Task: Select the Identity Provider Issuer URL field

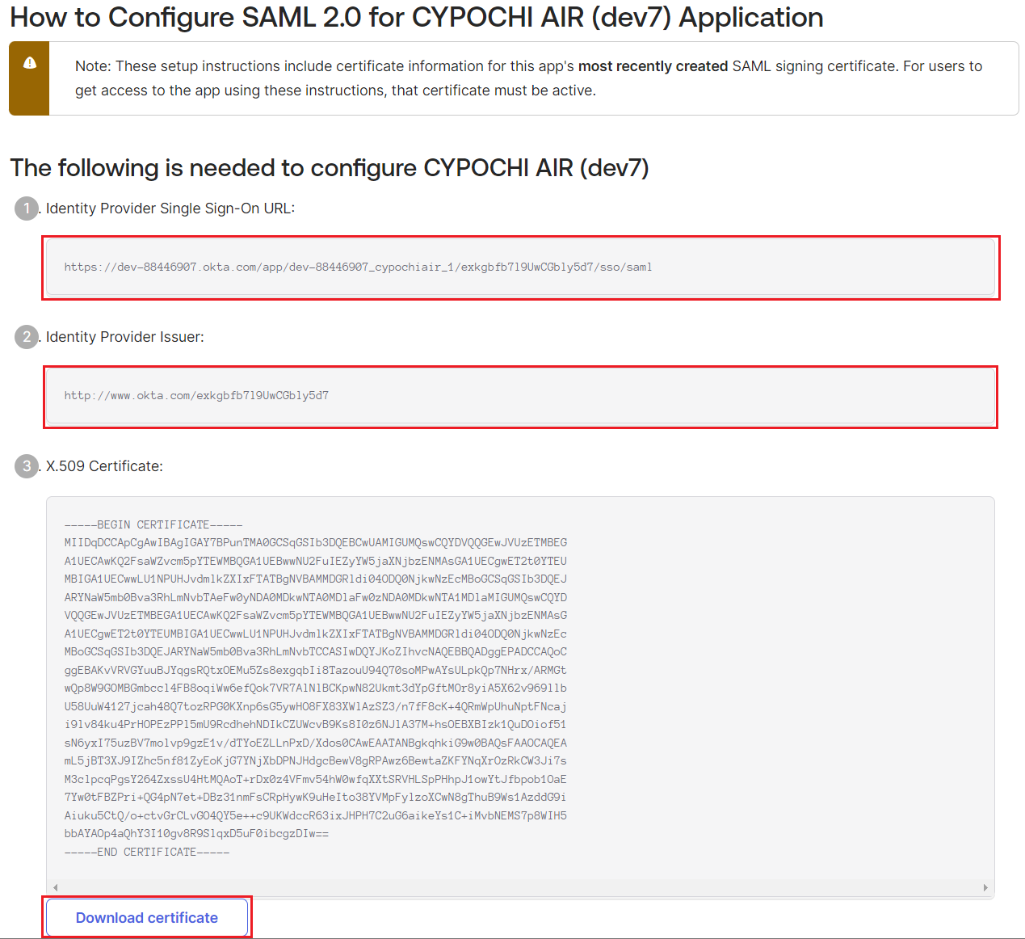Action: tap(520, 396)
